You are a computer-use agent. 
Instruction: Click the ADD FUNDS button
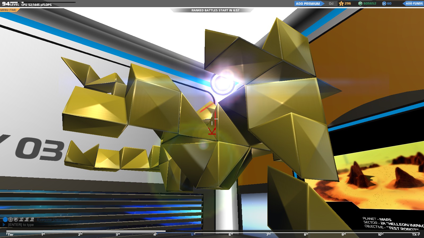(414, 3)
